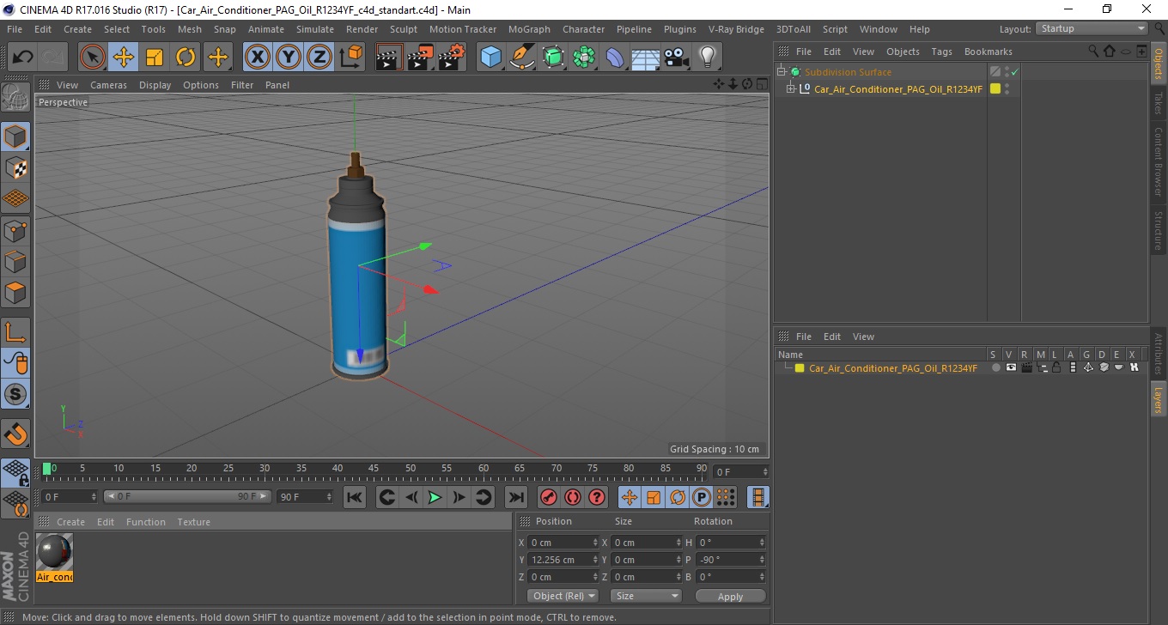Click the timeline preview range slider
This screenshot has width=1168, height=625.
187,497
